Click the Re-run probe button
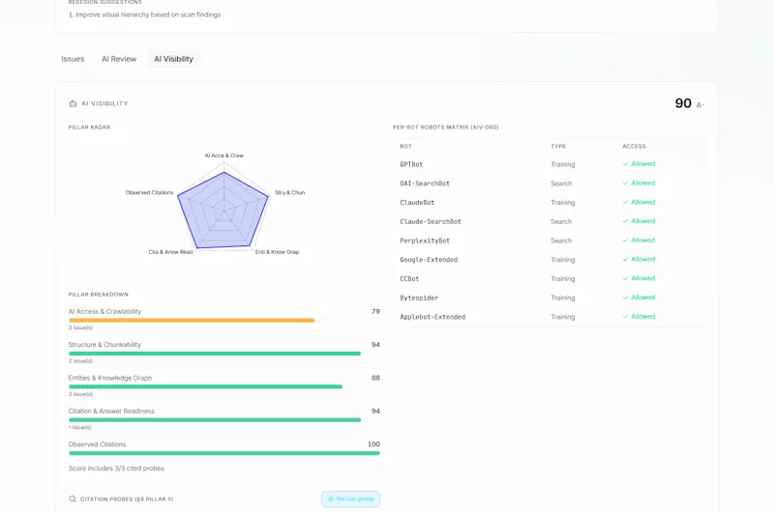The width and height of the screenshot is (774, 512). [x=350, y=499]
